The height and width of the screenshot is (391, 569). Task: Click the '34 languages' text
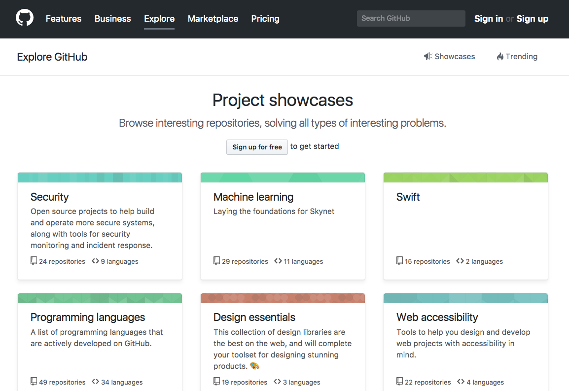[x=122, y=382]
